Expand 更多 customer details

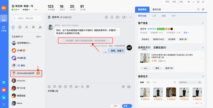point(186,33)
